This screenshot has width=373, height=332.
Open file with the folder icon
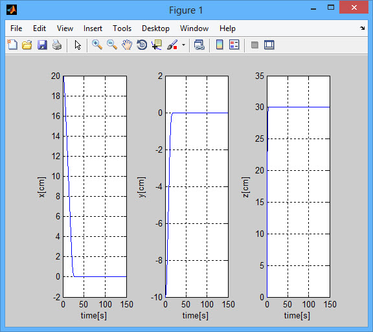coord(27,45)
